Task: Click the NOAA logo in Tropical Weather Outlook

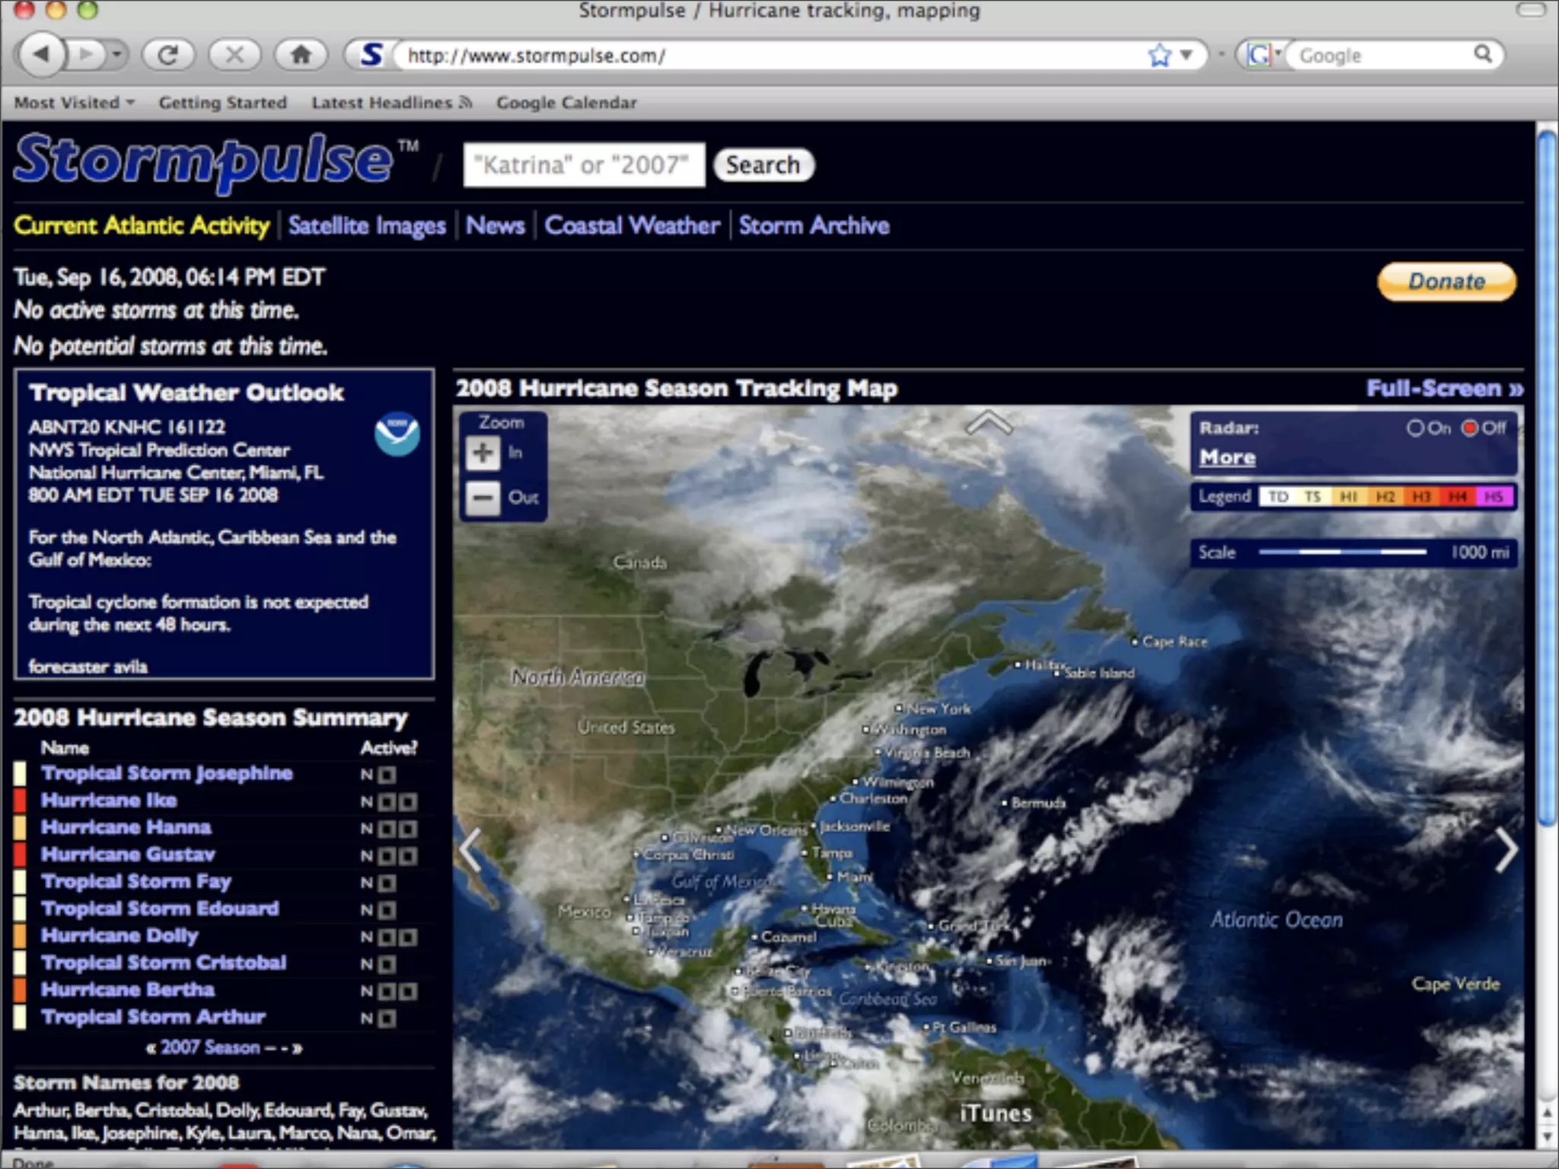Action: pos(397,435)
